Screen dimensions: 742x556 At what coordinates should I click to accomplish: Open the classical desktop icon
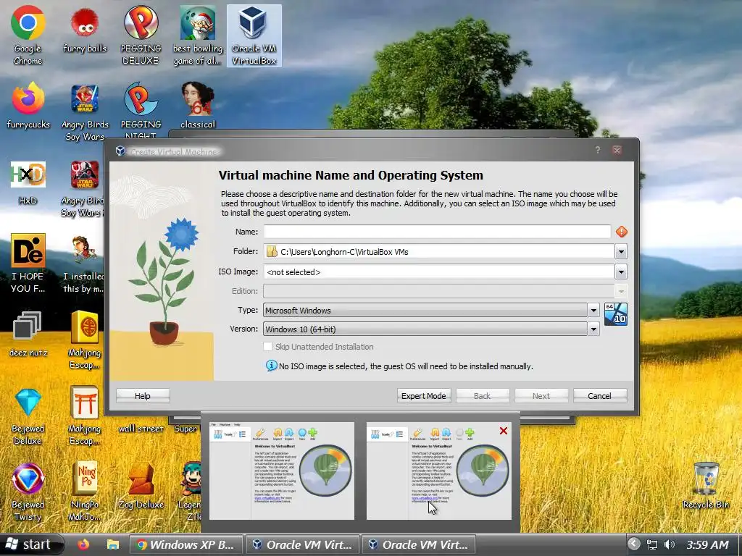(x=197, y=106)
